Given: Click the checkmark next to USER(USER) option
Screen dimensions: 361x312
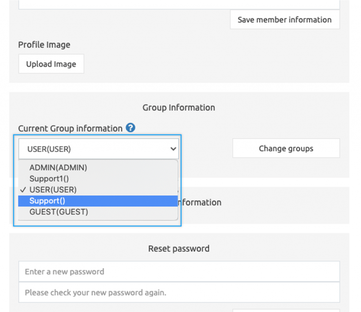Looking at the screenshot, I should 23,190.
